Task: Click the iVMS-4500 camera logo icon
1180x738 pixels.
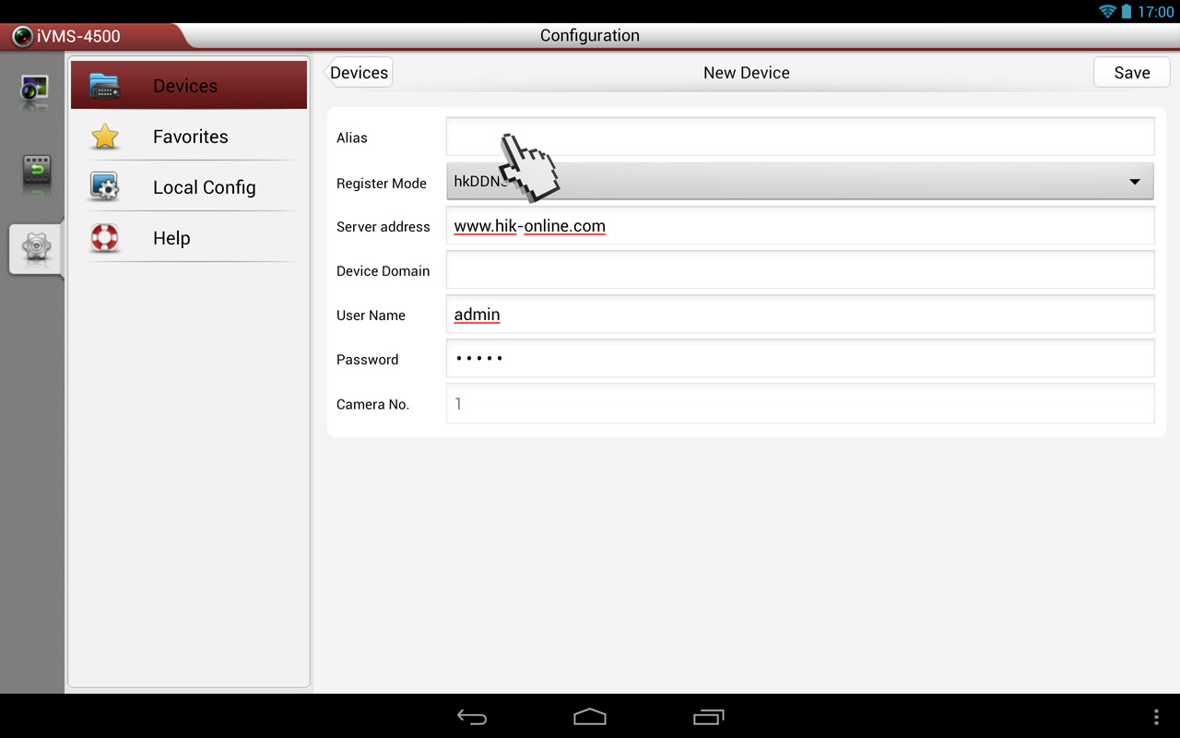Action: coord(23,37)
